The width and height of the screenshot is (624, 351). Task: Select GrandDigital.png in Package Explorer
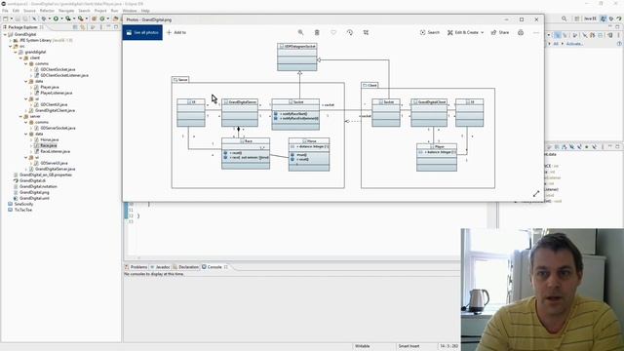34,192
